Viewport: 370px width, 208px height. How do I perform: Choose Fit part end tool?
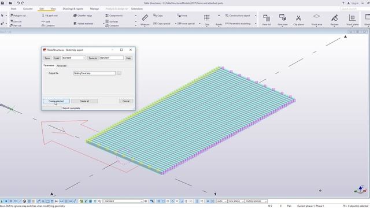[50, 16]
